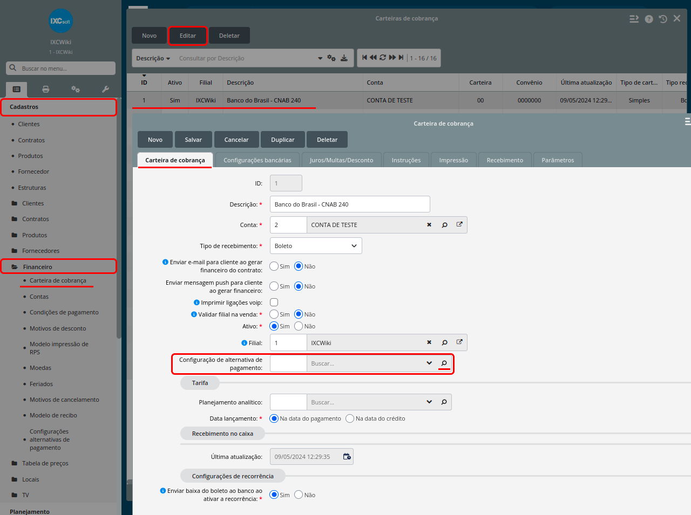Select Não for enviar e-mail para cliente

pyautogui.click(x=299, y=266)
